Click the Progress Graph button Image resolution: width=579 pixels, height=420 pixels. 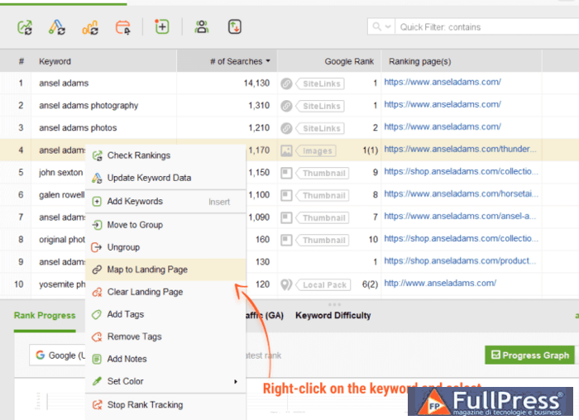(529, 355)
